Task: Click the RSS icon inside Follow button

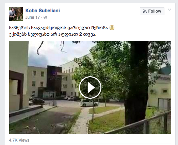Action: [145, 11]
